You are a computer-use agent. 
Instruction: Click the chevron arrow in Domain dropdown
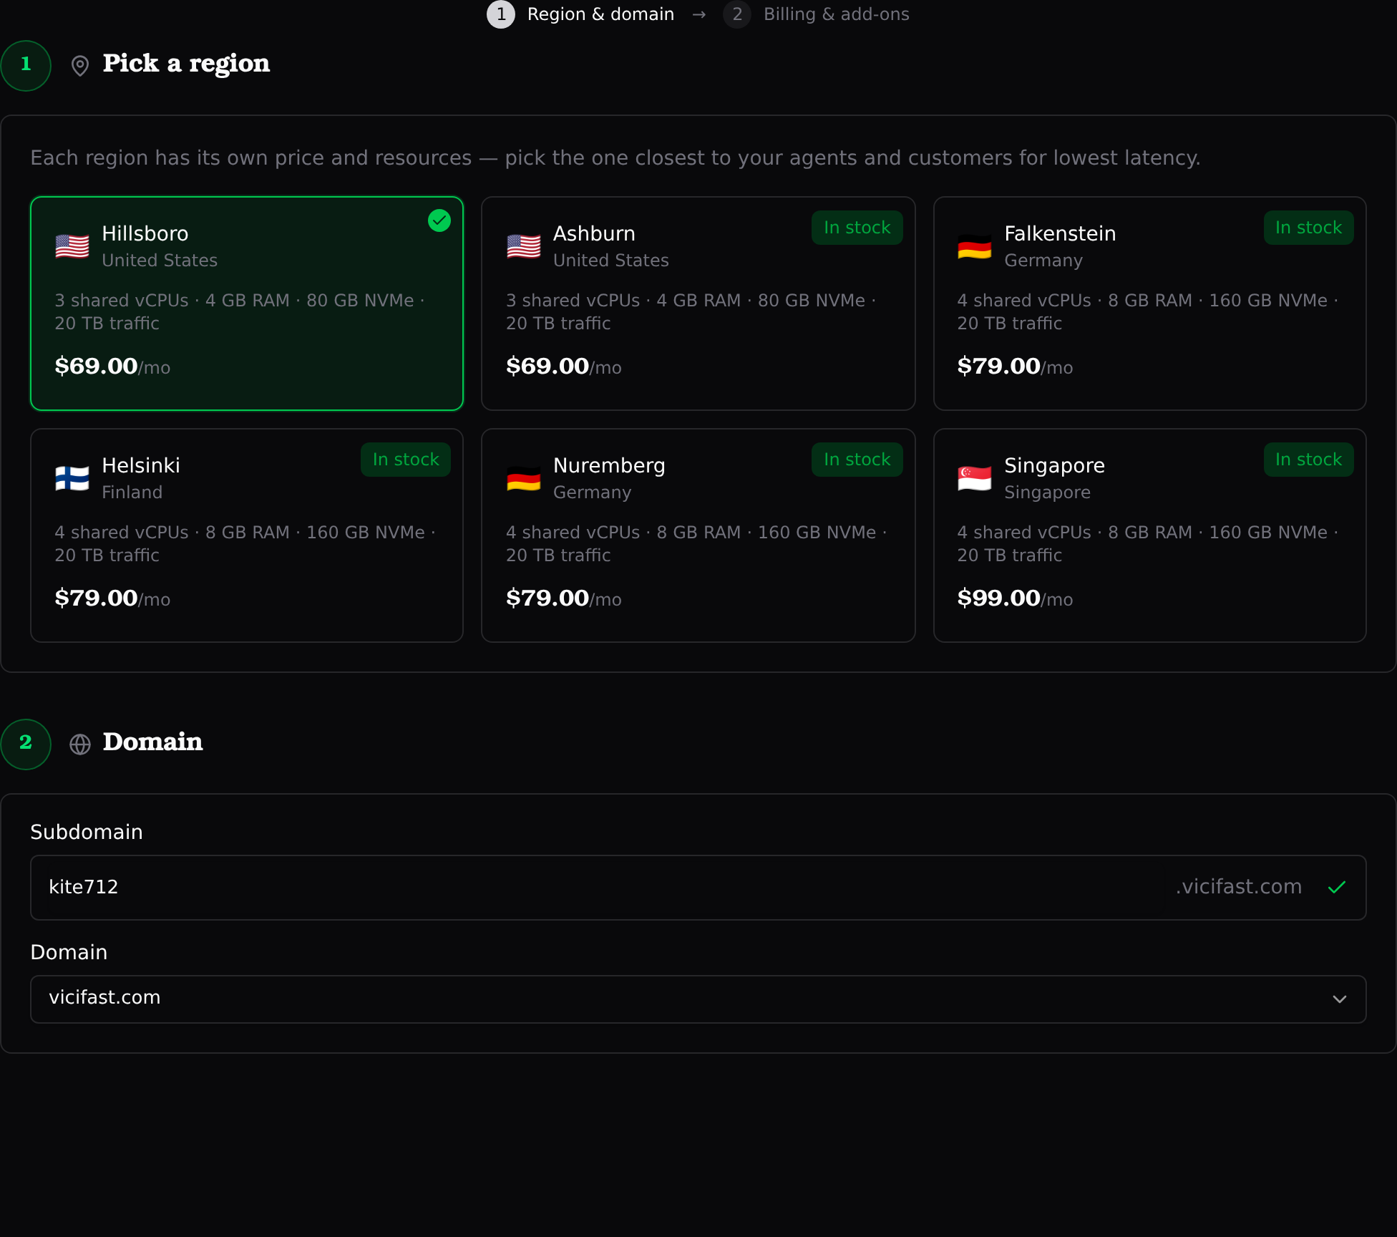[x=1340, y=999]
